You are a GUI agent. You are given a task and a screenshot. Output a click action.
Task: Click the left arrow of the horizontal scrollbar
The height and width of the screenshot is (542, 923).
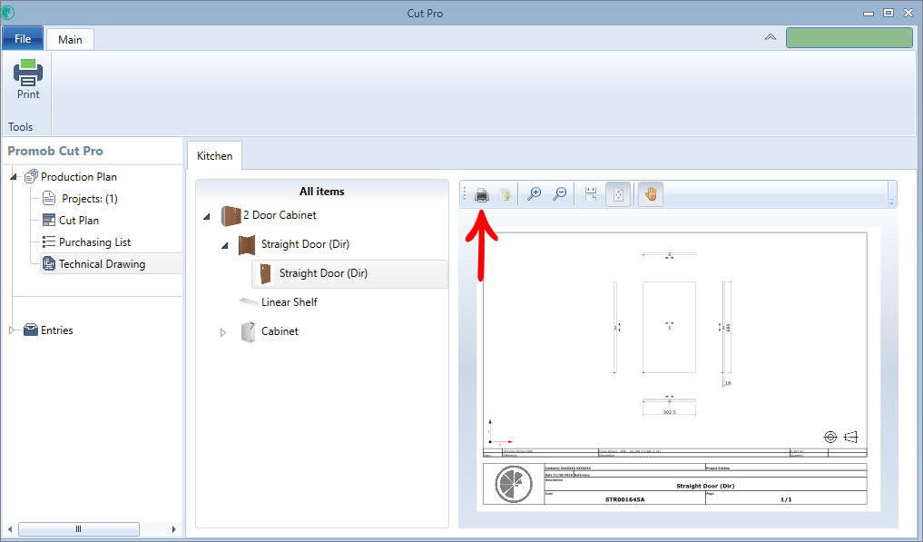tap(9, 529)
